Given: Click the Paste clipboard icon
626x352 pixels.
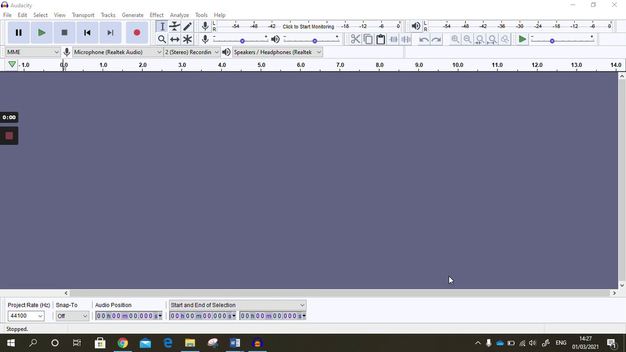Looking at the screenshot, I should [x=381, y=39].
